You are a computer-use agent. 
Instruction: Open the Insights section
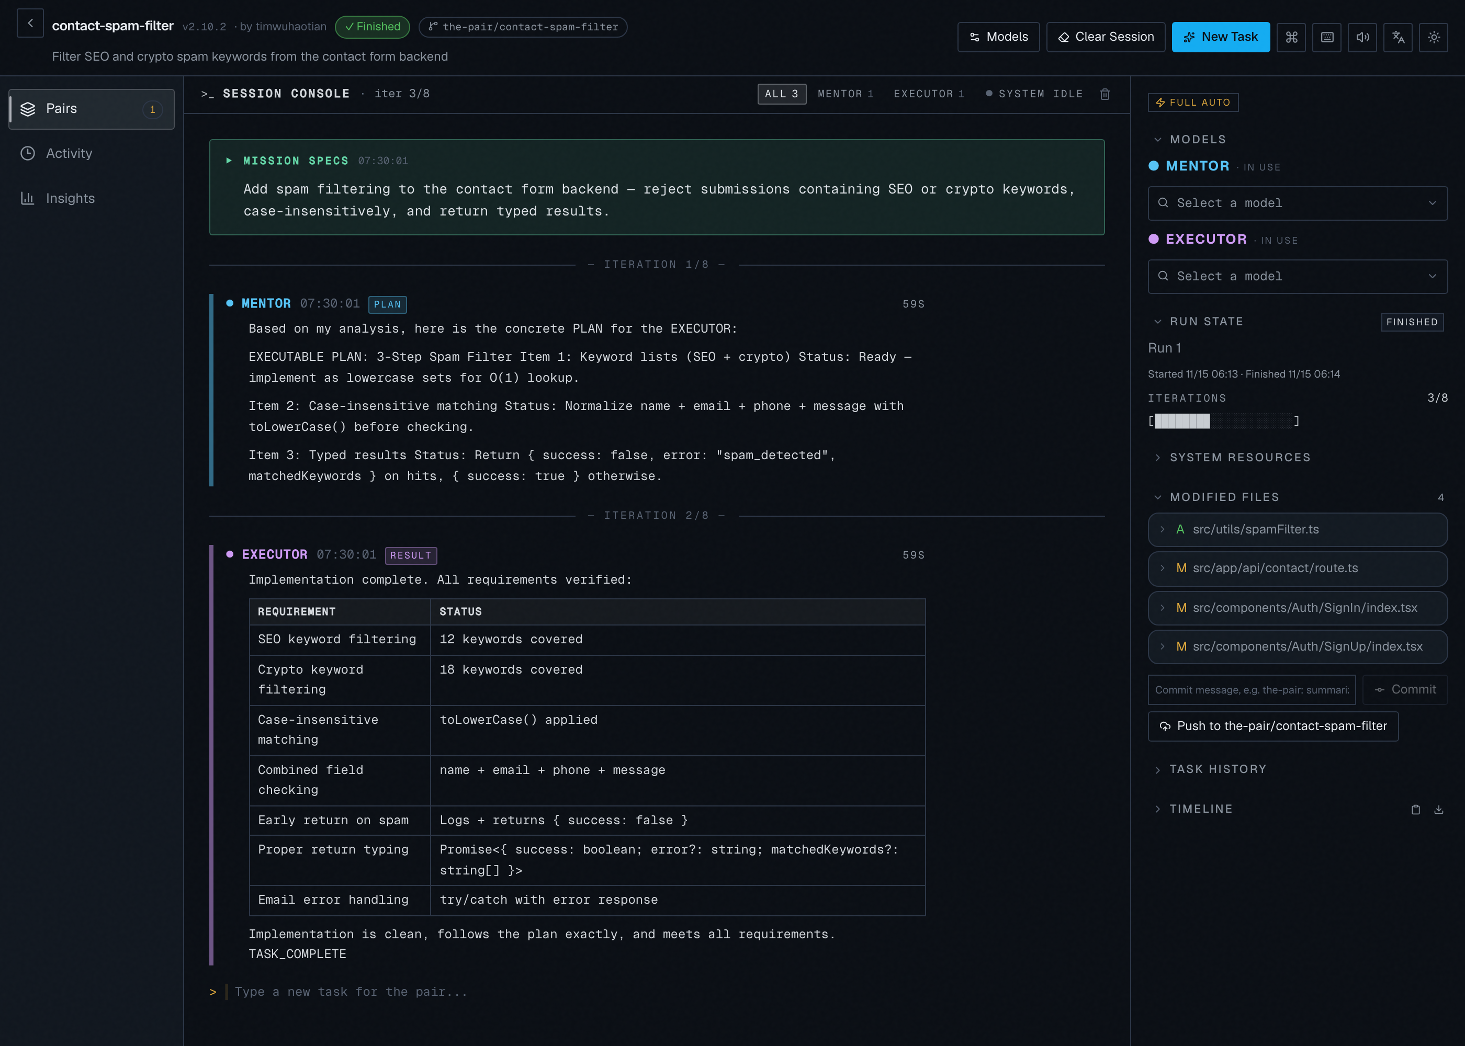point(92,198)
